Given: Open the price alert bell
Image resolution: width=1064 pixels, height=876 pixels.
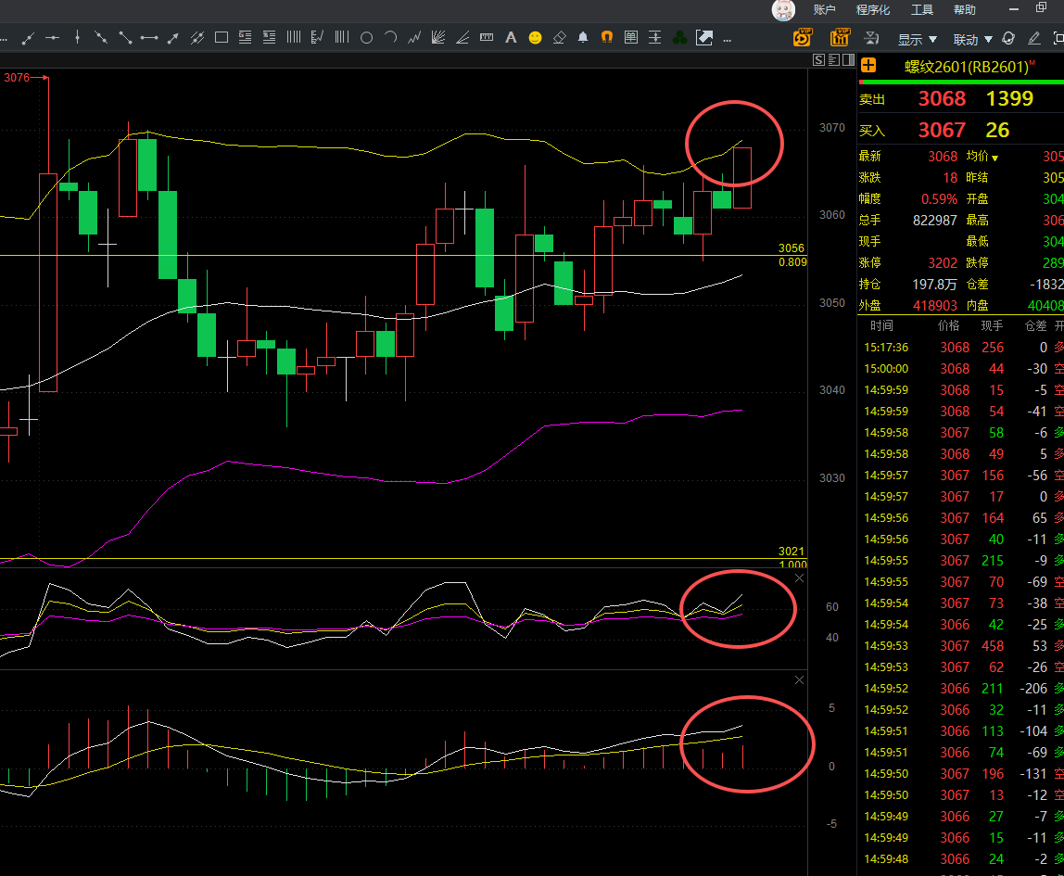Looking at the screenshot, I should coord(583,38).
